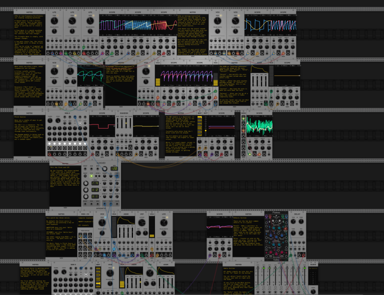384x295 pixels.
Task: Click FREQ knob on fifth-row VCO beside MIDI-CV
Action: pyautogui.click(x=102, y=223)
